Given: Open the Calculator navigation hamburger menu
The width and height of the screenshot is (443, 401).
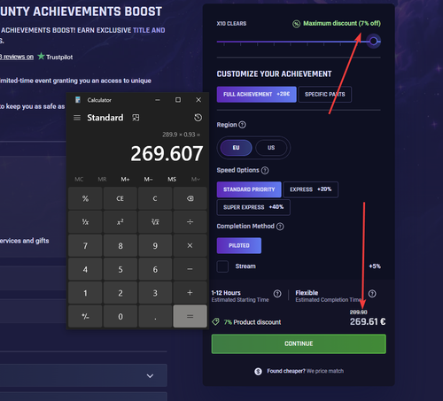Looking at the screenshot, I should coord(77,118).
